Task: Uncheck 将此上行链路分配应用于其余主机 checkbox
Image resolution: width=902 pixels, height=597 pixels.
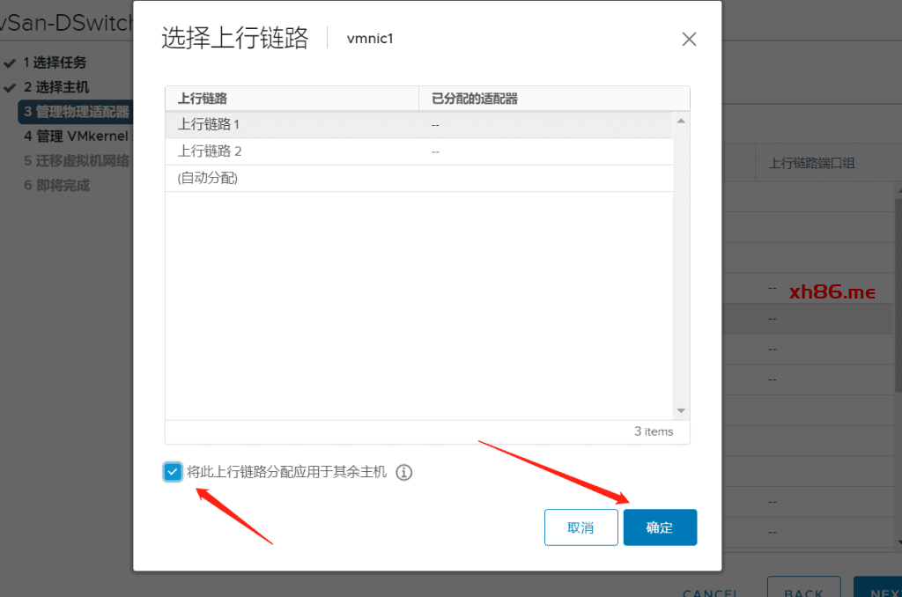Action: tap(173, 472)
